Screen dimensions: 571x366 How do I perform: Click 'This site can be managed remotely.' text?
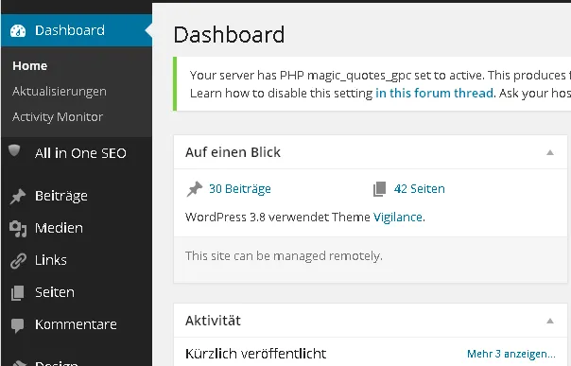click(284, 256)
